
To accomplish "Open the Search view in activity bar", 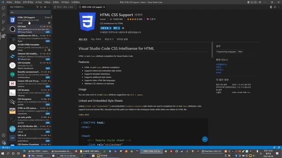I will point(4,15).
